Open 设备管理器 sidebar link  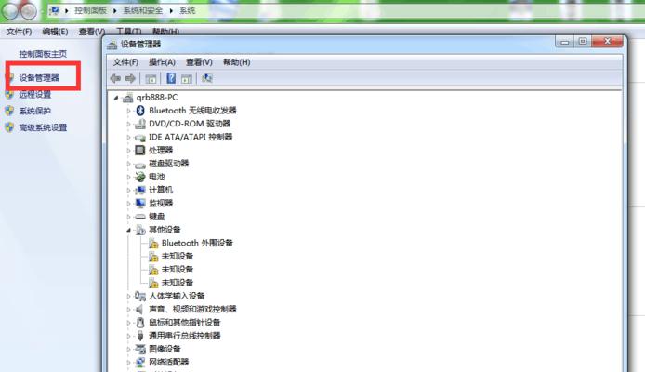pos(39,78)
